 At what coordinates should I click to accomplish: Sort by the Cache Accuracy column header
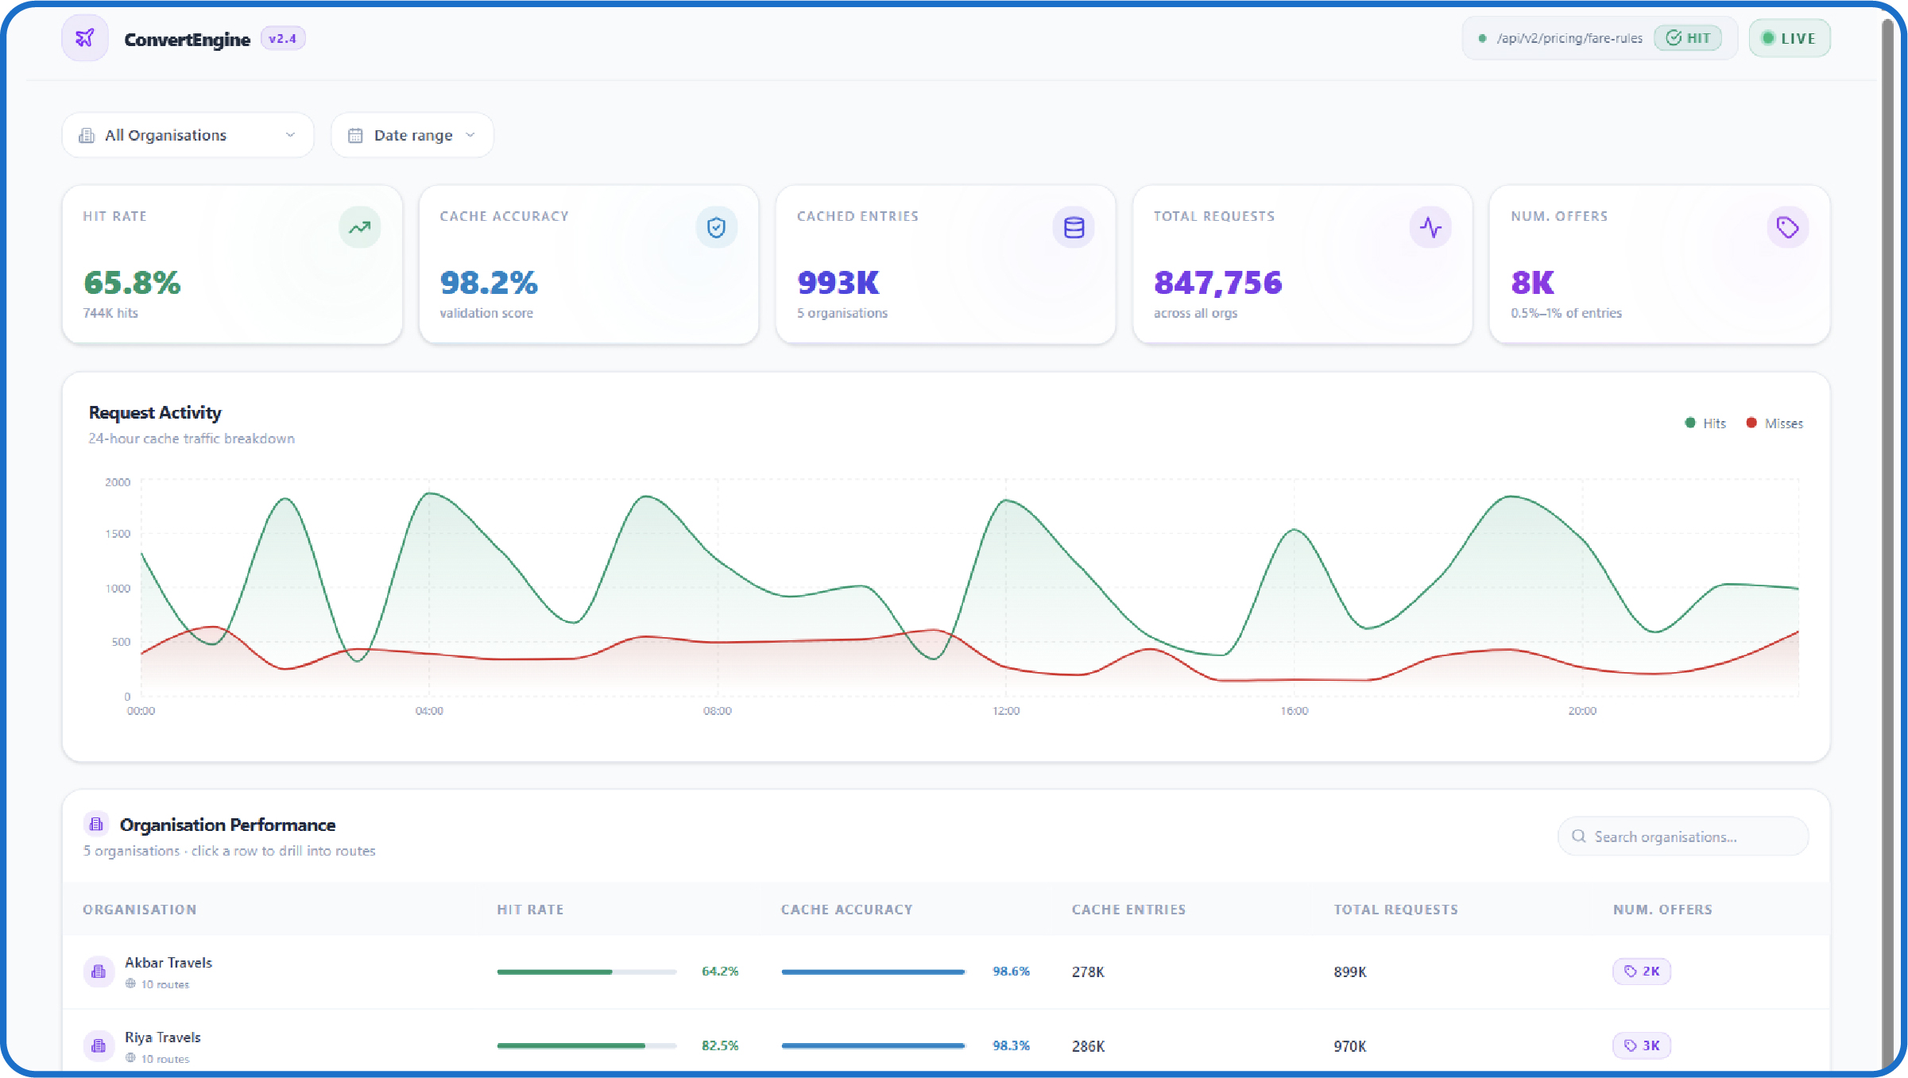click(846, 910)
